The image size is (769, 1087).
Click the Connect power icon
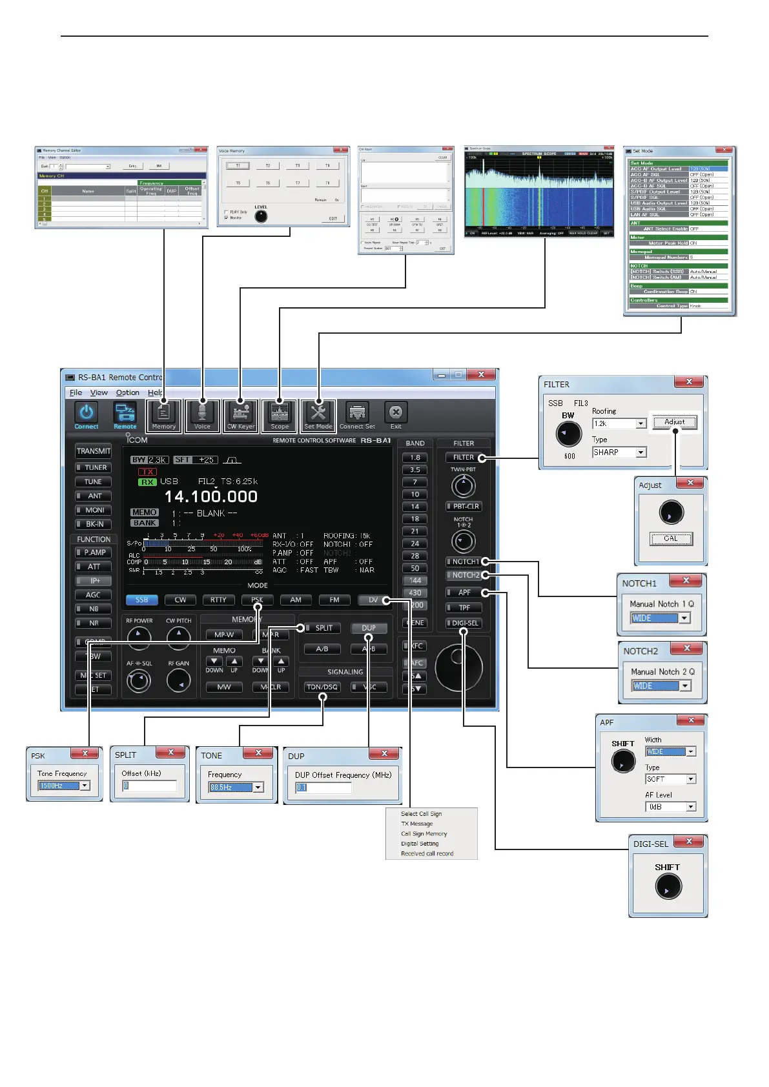tap(87, 412)
